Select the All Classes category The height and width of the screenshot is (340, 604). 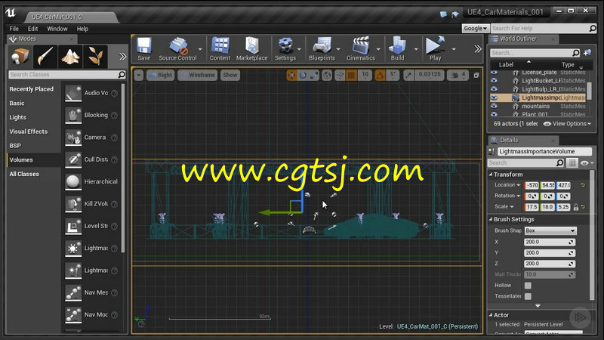pos(24,174)
